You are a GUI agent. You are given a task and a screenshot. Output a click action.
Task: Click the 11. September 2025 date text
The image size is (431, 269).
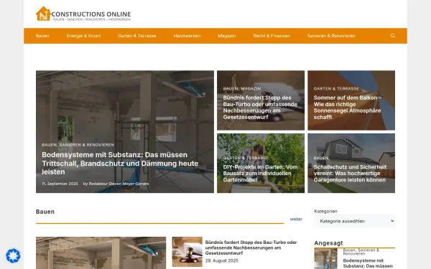coord(60,184)
